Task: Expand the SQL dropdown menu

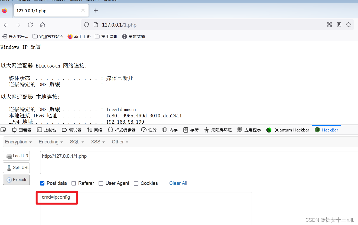Action: 77,142
